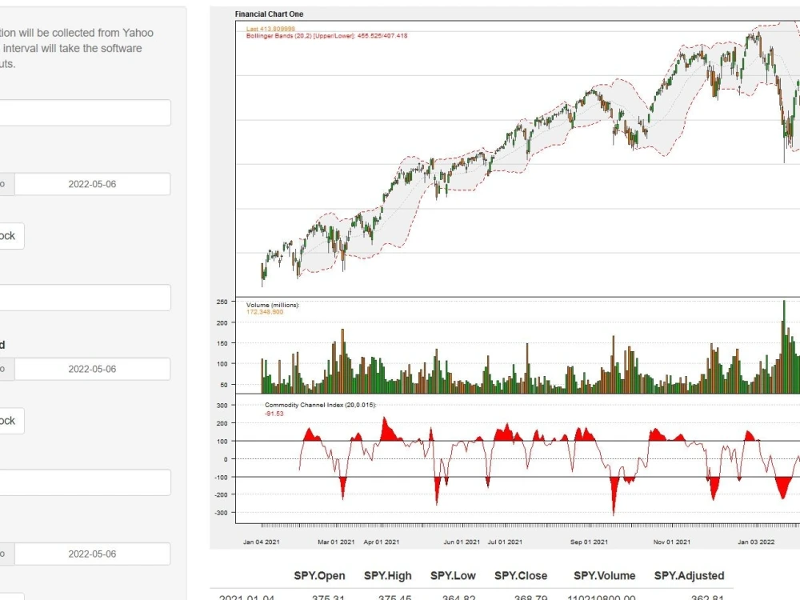Click the 'Jul 01 2021' date axis label
Screen dimensions: 800x600
click(x=505, y=542)
